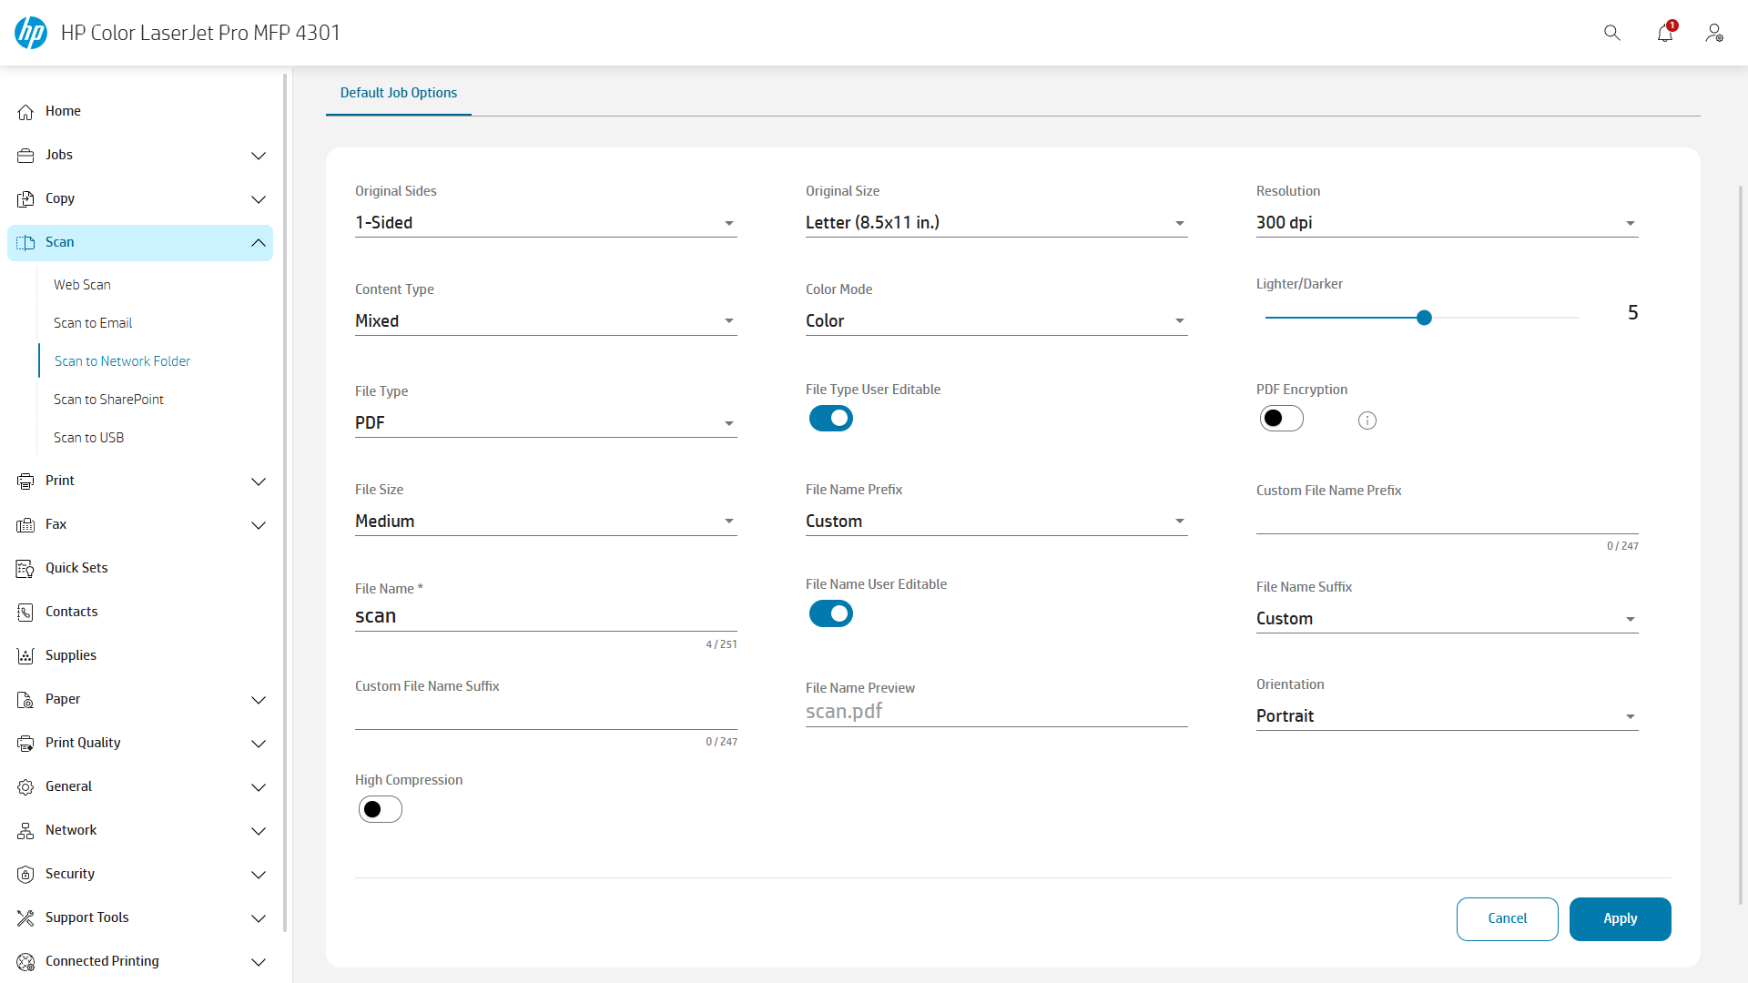This screenshot has height=983, width=1748.
Task: Click the File Name input field
Action: coord(545,616)
